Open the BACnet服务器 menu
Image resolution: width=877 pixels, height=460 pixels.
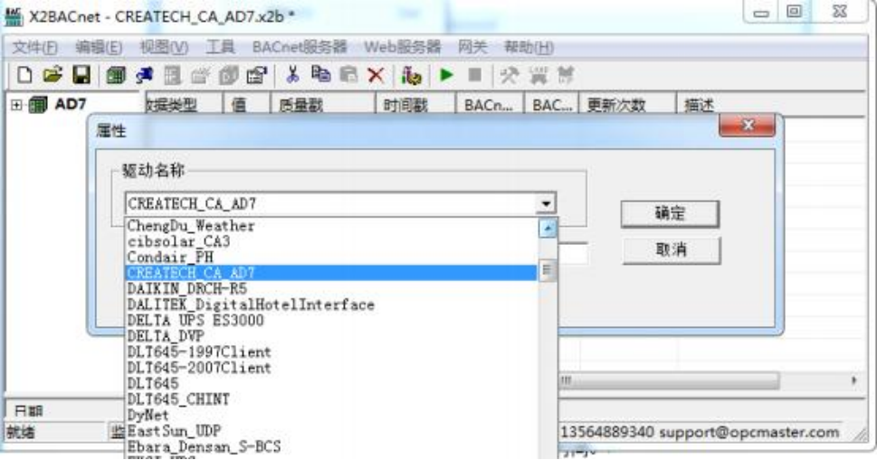[300, 48]
